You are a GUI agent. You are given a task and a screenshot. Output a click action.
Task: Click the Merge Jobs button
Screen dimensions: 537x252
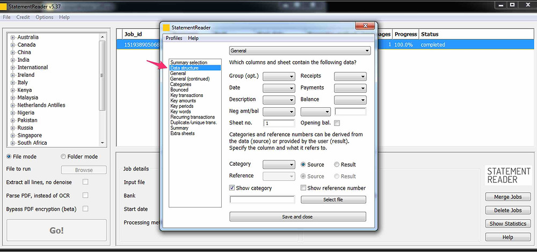(508, 197)
